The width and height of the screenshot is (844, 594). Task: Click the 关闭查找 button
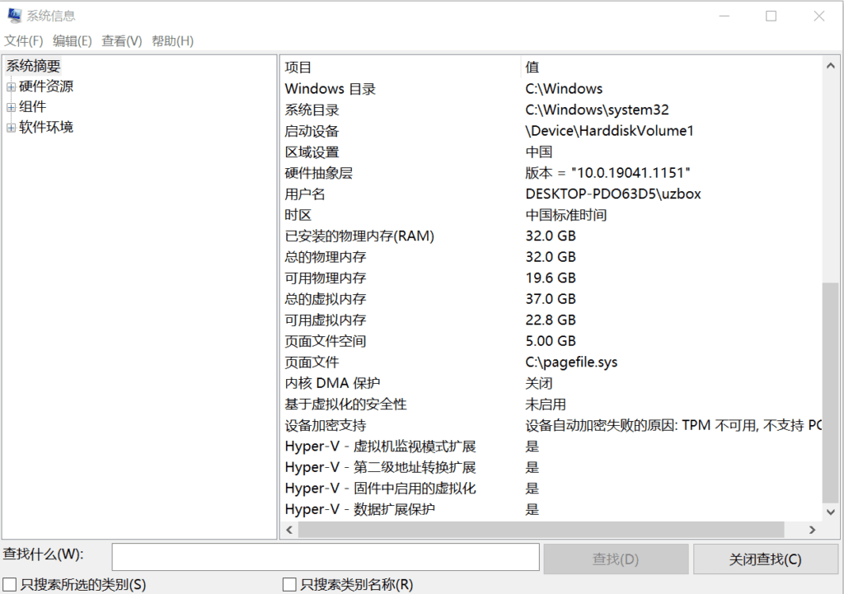(765, 559)
